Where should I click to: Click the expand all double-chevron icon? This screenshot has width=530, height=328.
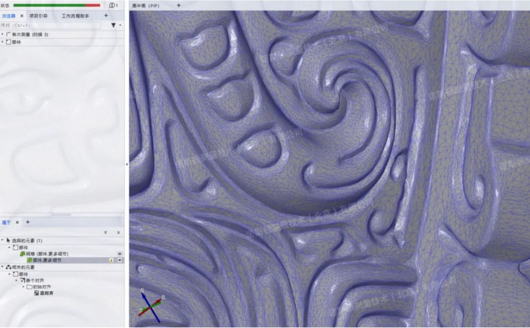pos(105,233)
